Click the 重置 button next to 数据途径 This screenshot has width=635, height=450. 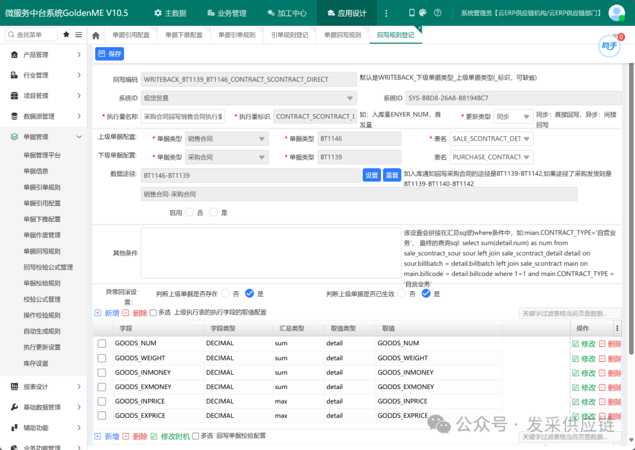pos(392,175)
